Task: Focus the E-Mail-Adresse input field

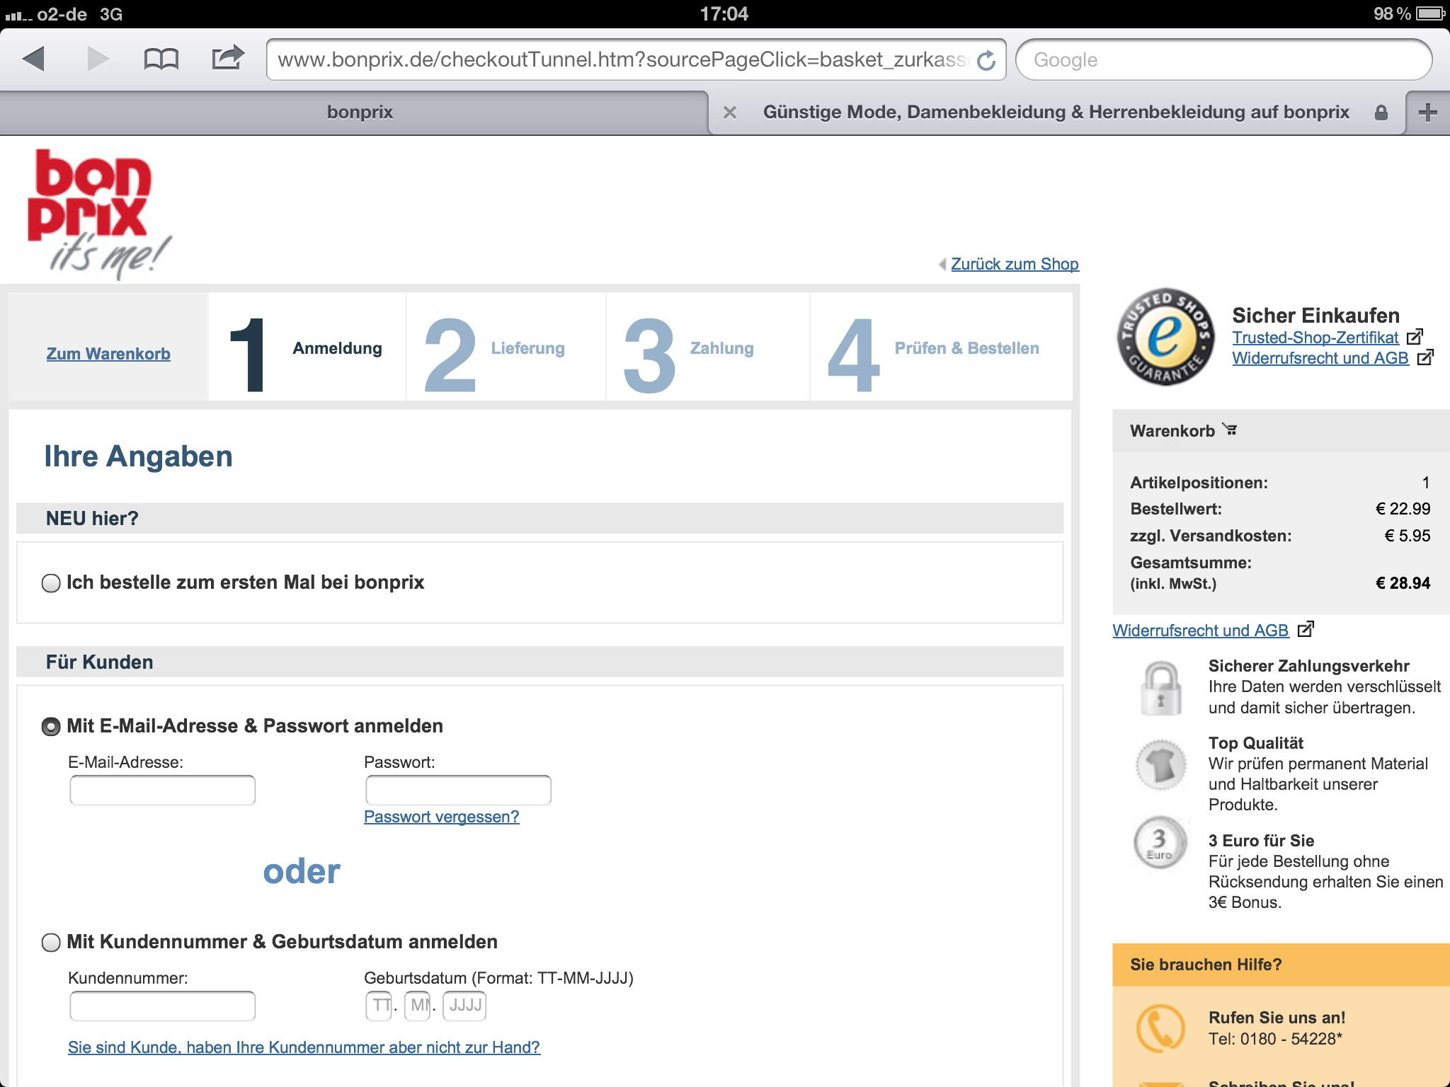Action: (163, 790)
